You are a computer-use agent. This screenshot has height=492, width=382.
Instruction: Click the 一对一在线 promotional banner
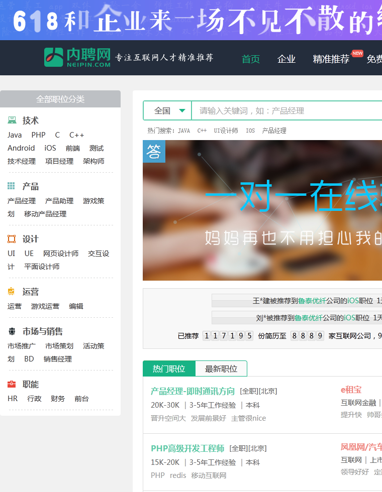262,210
